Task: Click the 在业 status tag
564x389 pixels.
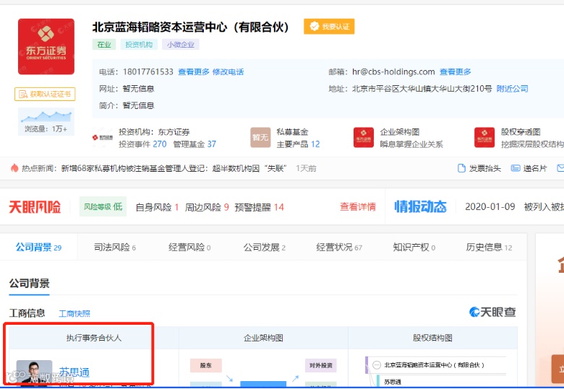Action: pos(104,45)
